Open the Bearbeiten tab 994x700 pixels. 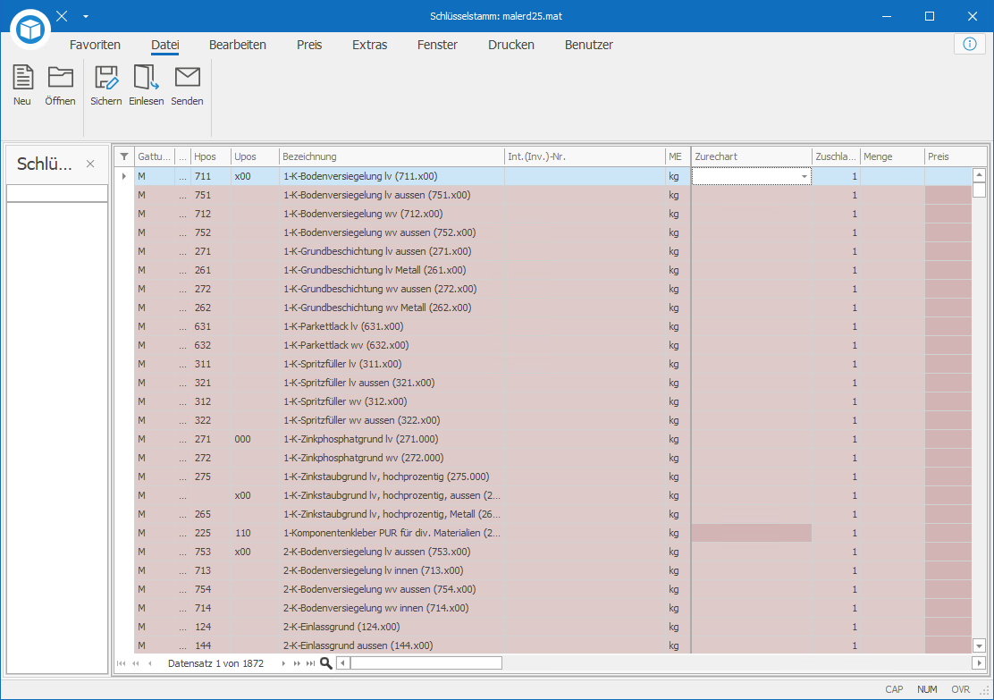click(238, 45)
